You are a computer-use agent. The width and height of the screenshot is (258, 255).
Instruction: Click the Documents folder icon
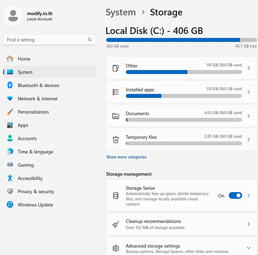coord(116,116)
